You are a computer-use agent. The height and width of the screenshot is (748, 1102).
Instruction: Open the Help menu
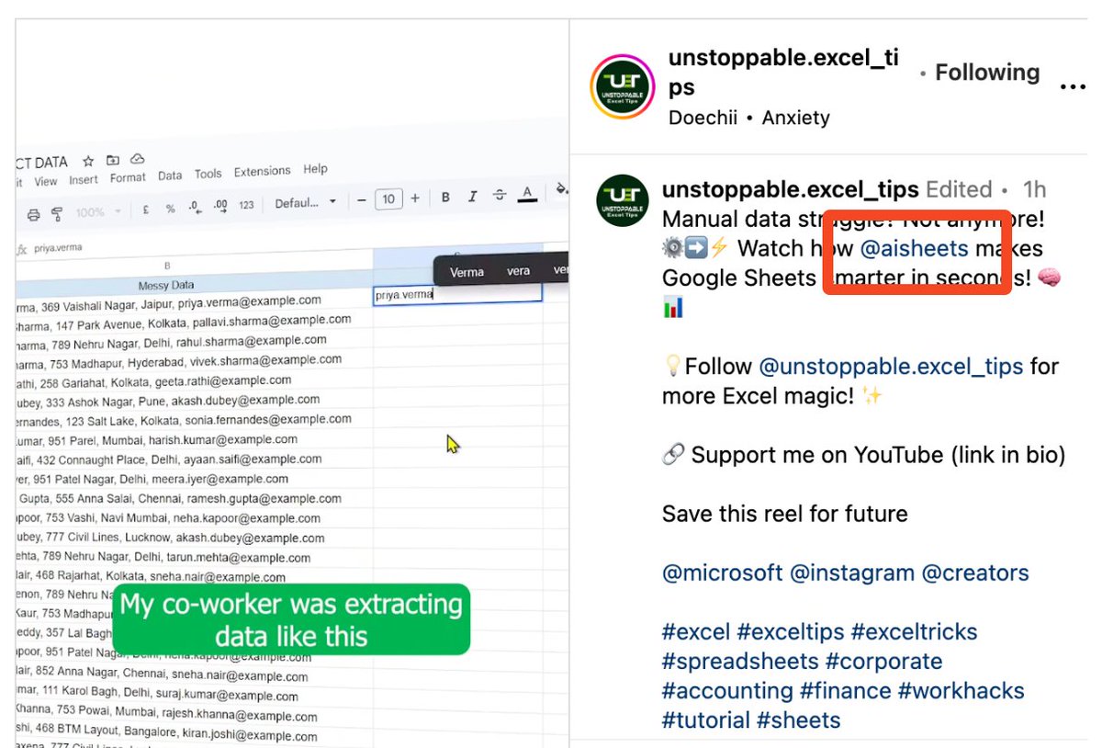pos(315,169)
